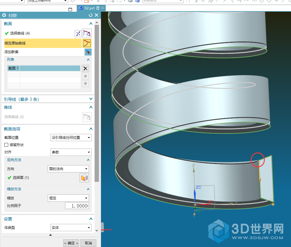Move 截面 1 up in the list

85,76
